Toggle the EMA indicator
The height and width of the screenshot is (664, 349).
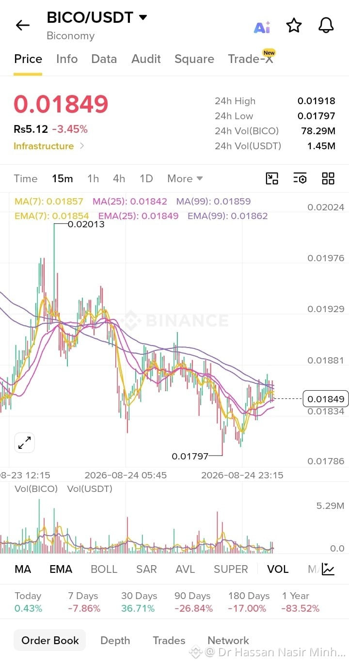61,569
